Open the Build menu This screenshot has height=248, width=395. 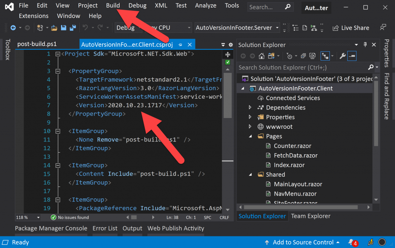pos(113,5)
